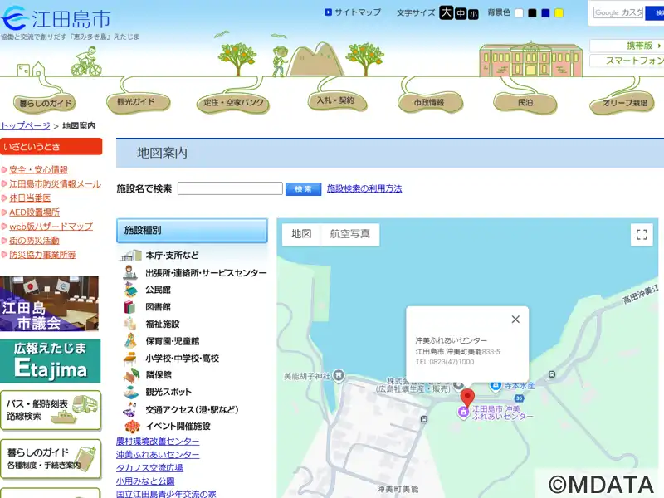Open the 施設検索の利用方法 link

click(364, 189)
